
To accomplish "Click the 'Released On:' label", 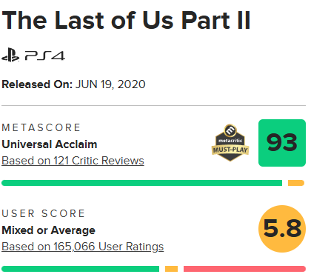I will click(x=37, y=84).
